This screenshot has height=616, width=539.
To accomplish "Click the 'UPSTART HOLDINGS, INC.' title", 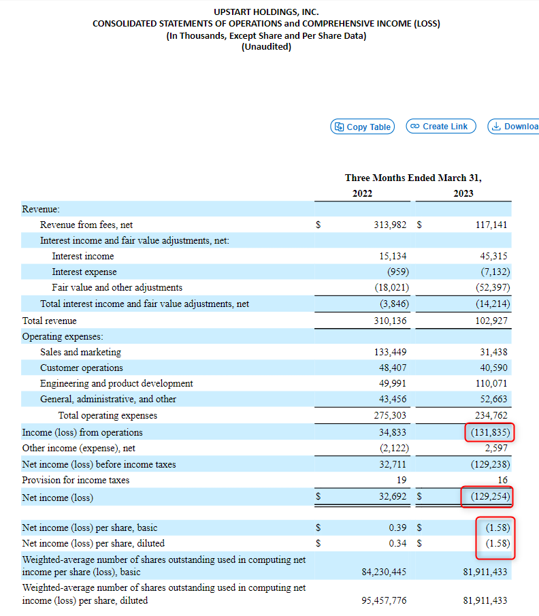I will point(266,12).
